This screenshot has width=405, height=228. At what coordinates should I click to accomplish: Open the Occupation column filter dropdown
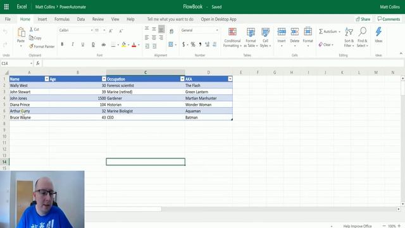click(182, 79)
